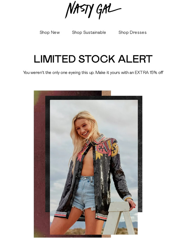This screenshot has width=186, height=248.
Task: Select the EXTRA 15% off text
Action: [149, 73]
